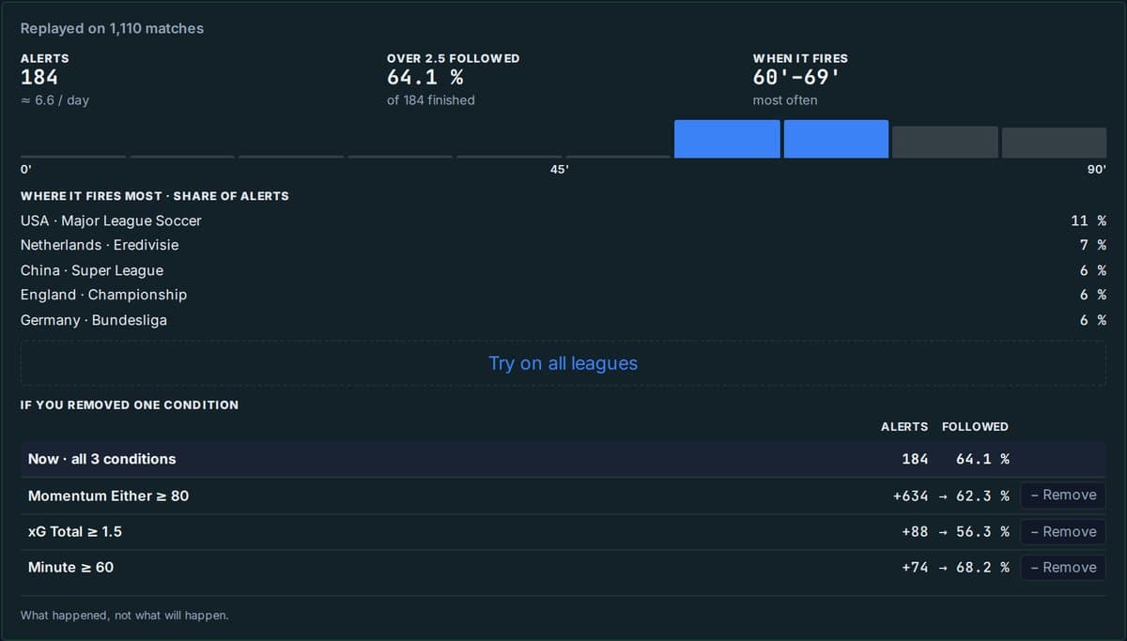Click the Minute ≥ 60 label
Viewport: 1127px width, 641px height.
(x=70, y=567)
